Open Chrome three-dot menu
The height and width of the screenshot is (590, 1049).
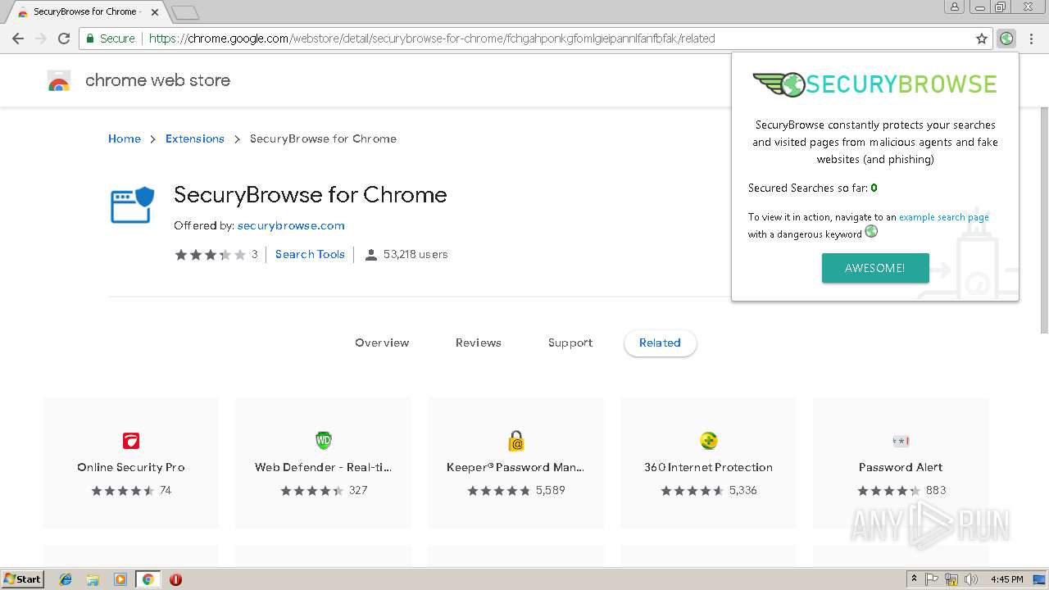(x=1032, y=39)
